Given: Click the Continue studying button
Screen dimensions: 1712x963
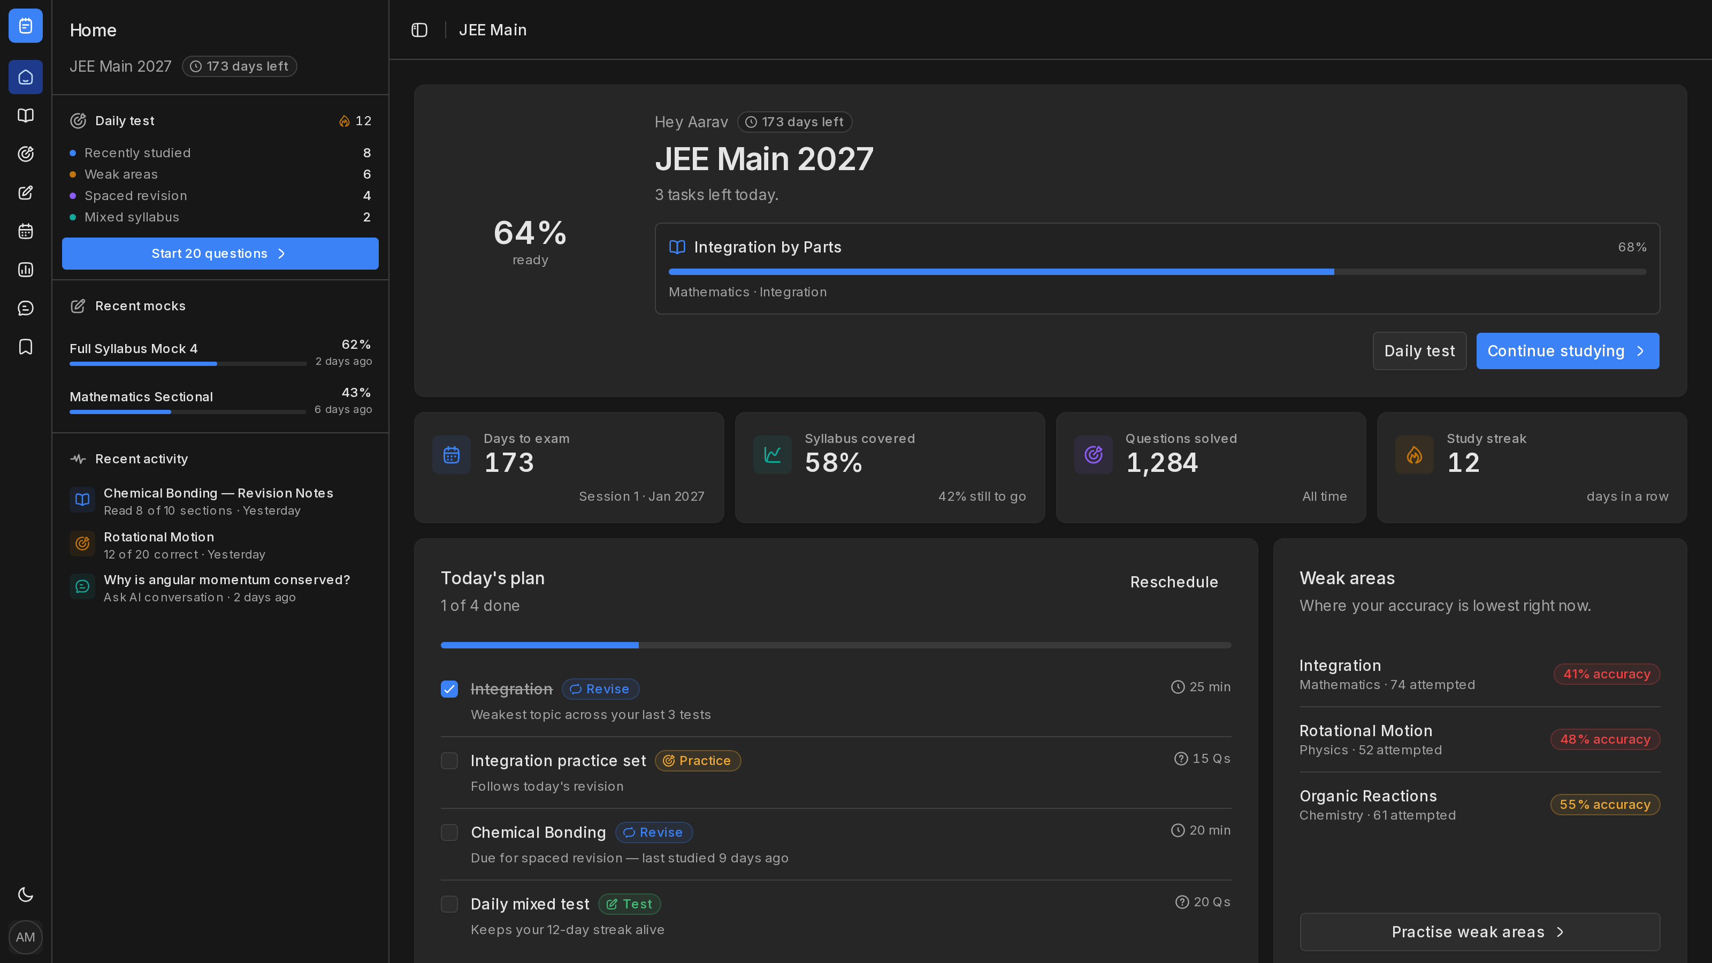Looking at the screenshot, I should pos(1567,351).
